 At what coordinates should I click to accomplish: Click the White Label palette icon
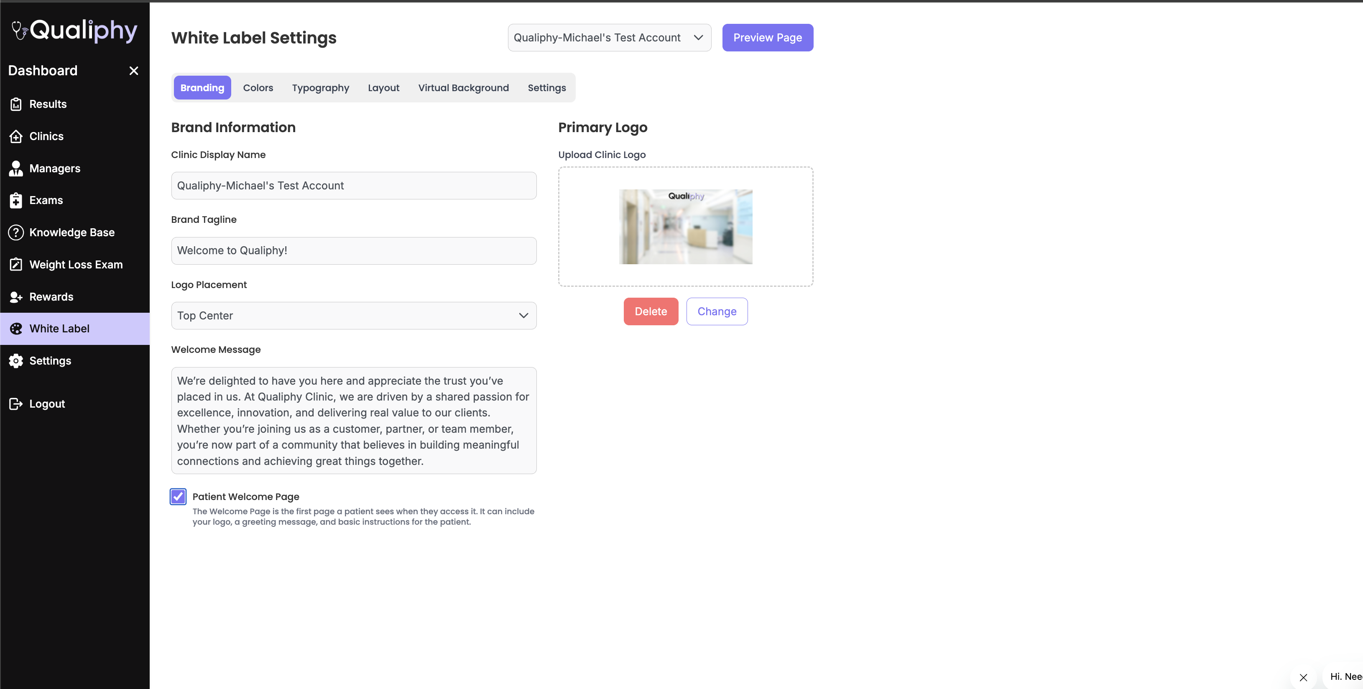coord(16,329)
